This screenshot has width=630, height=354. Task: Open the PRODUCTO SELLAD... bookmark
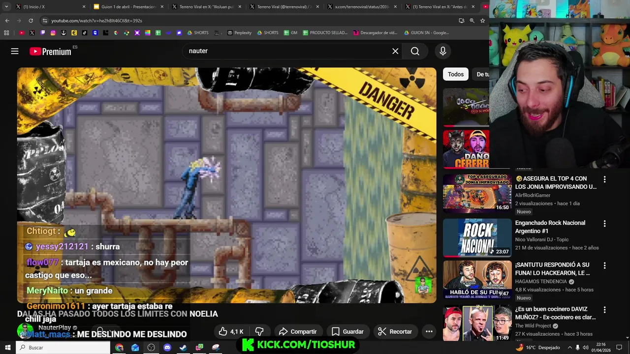[325, 33]
